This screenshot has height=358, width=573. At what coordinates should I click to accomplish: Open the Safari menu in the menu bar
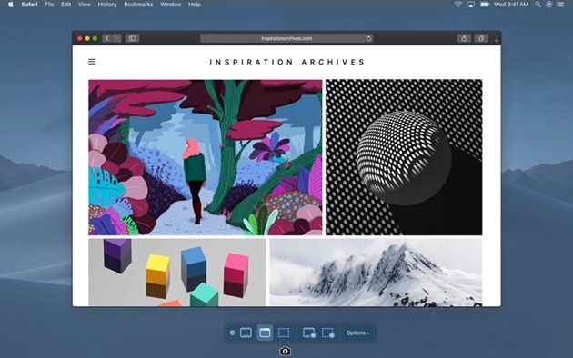click(x=29, y=5)
